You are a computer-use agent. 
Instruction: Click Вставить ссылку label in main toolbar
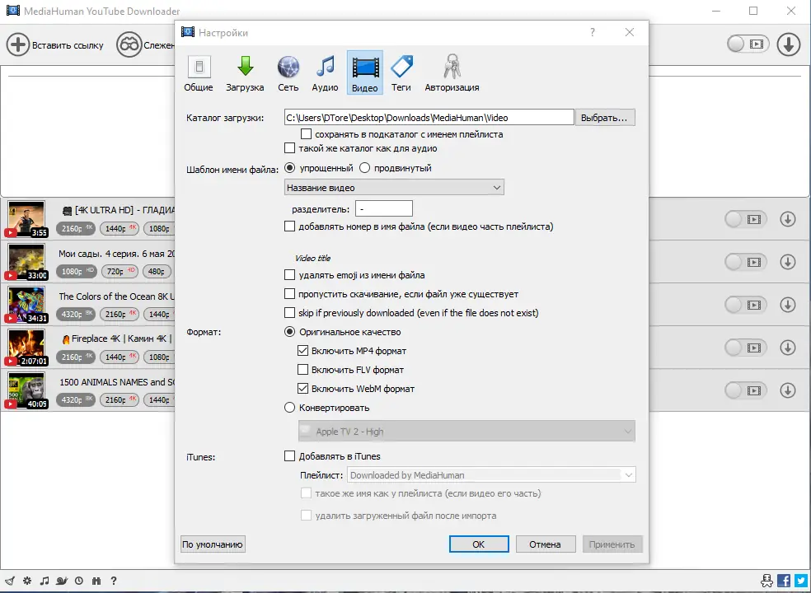point(68,45)
